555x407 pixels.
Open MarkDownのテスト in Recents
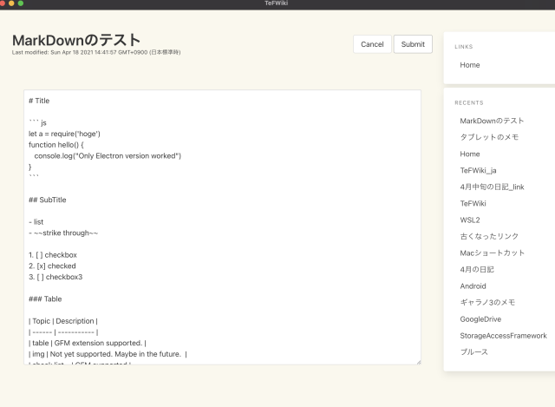492,121
